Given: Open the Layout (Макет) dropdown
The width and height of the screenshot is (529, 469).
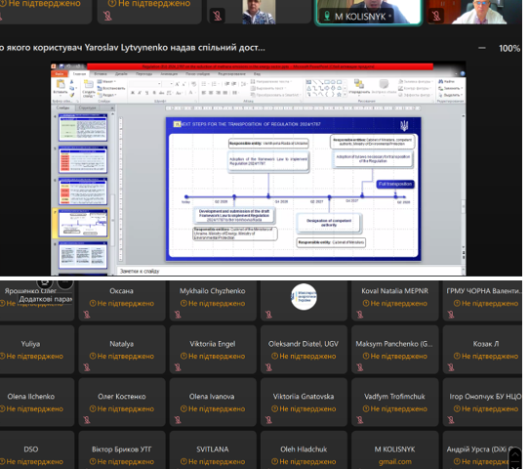Looking at the screenshot, I should pos(106,81).
